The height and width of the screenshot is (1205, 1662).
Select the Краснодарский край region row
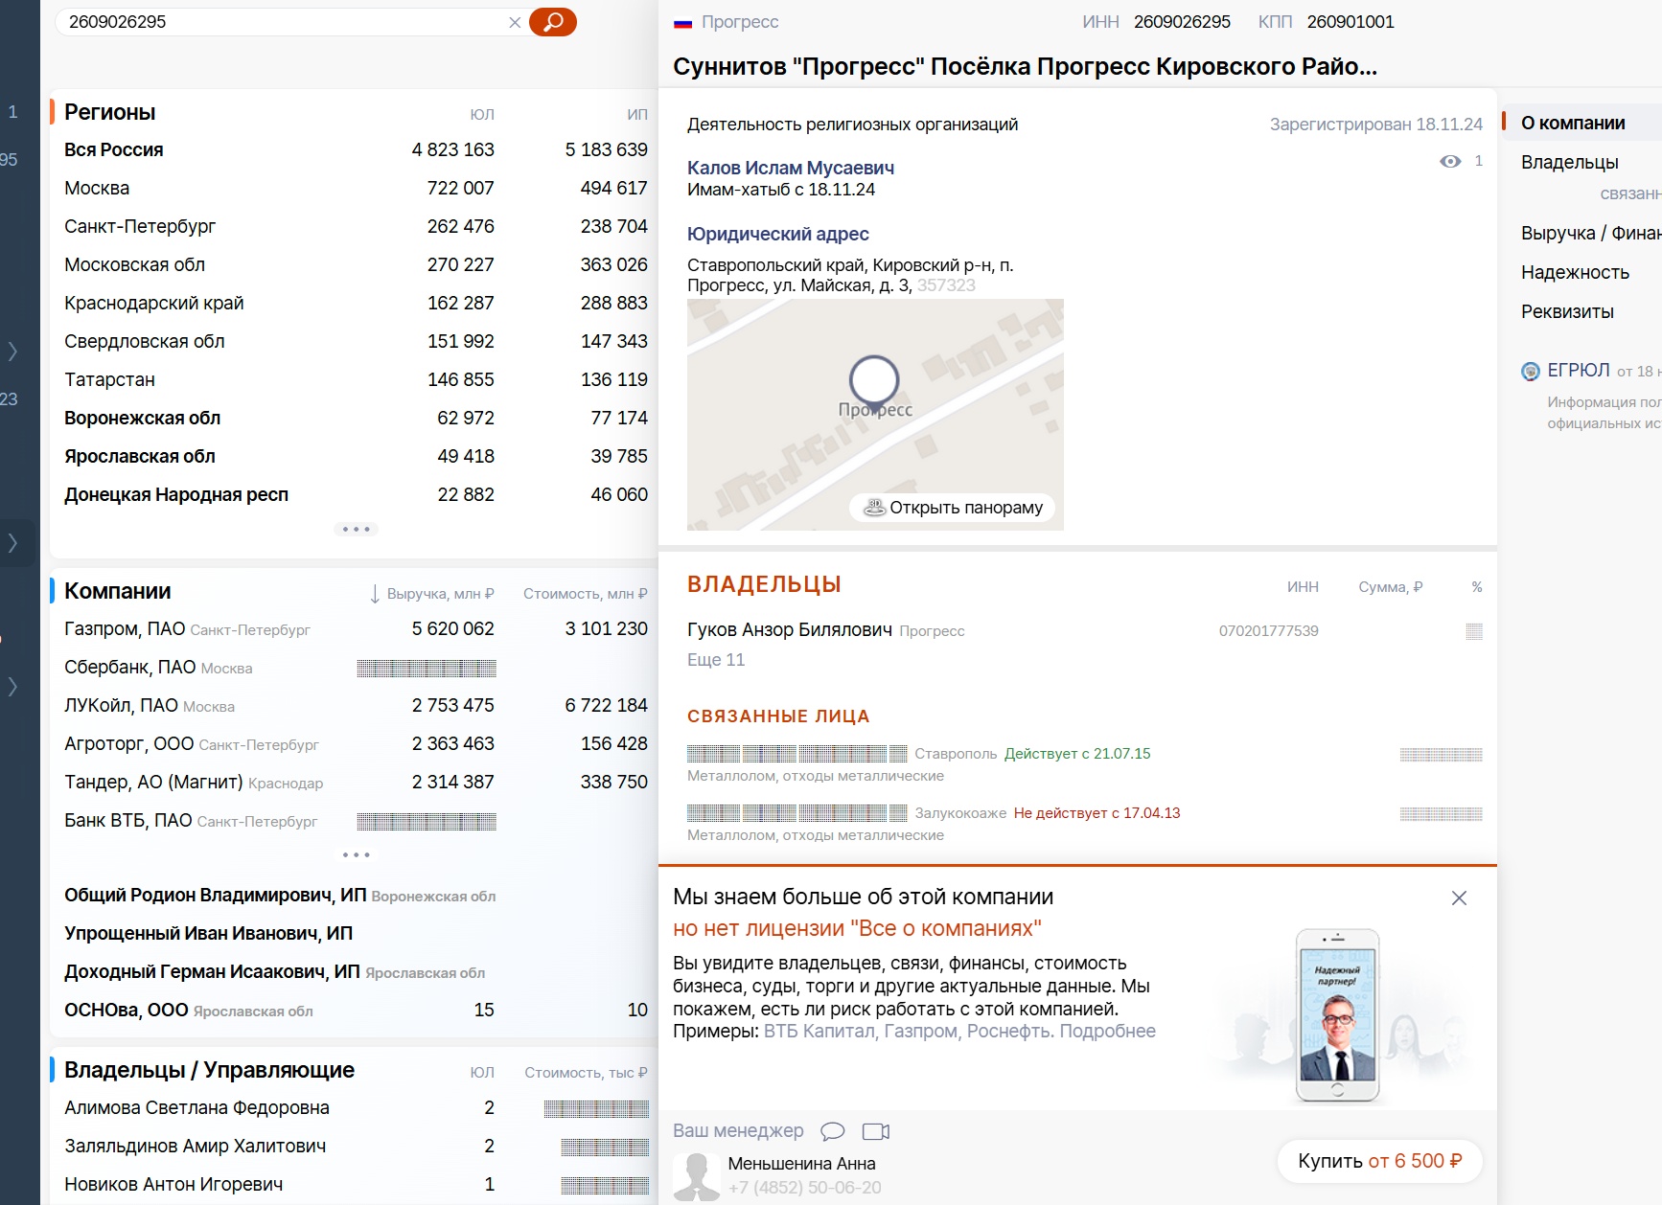[x=356, y=304]
